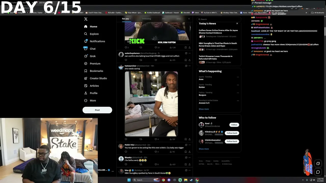Open the waterboydemon profile avatar
The height and width of the screenshot is (183, 326).
pos(121,54)
